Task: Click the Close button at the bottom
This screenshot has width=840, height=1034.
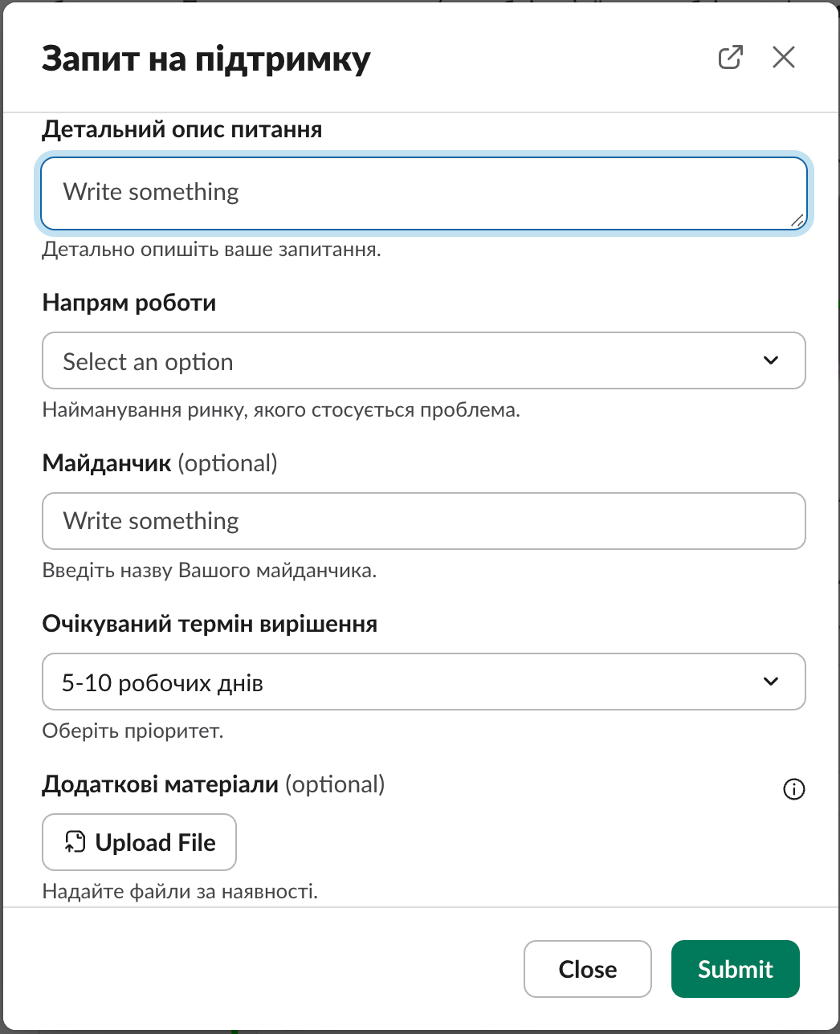Action: (x=587, y=969)
